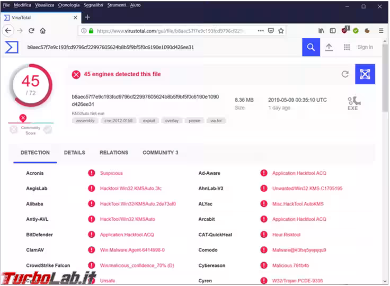Viewport: 390px width, 286px height.
Task: Close the VirusTotal tab
Action: pos(75,17)
